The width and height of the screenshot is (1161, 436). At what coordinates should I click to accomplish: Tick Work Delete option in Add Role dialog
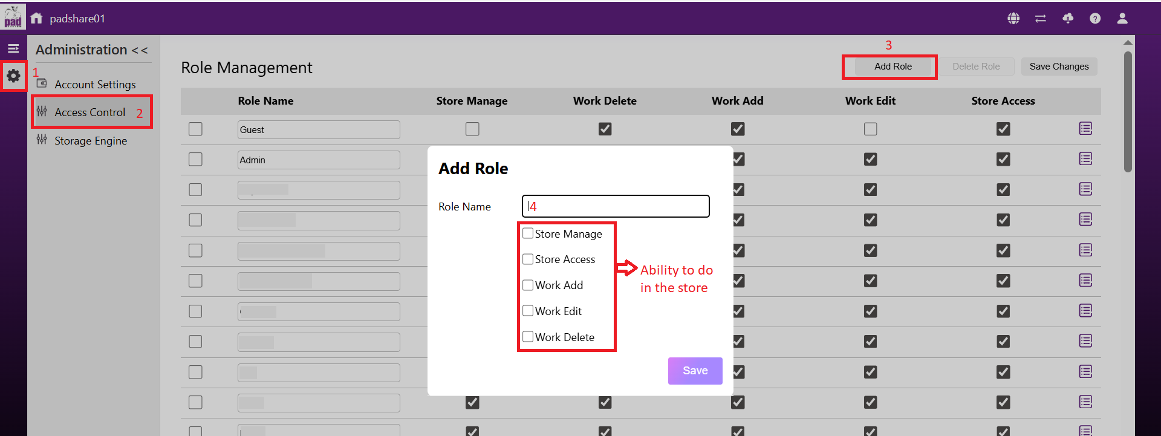pyautogui.click(x=528, y=337)
